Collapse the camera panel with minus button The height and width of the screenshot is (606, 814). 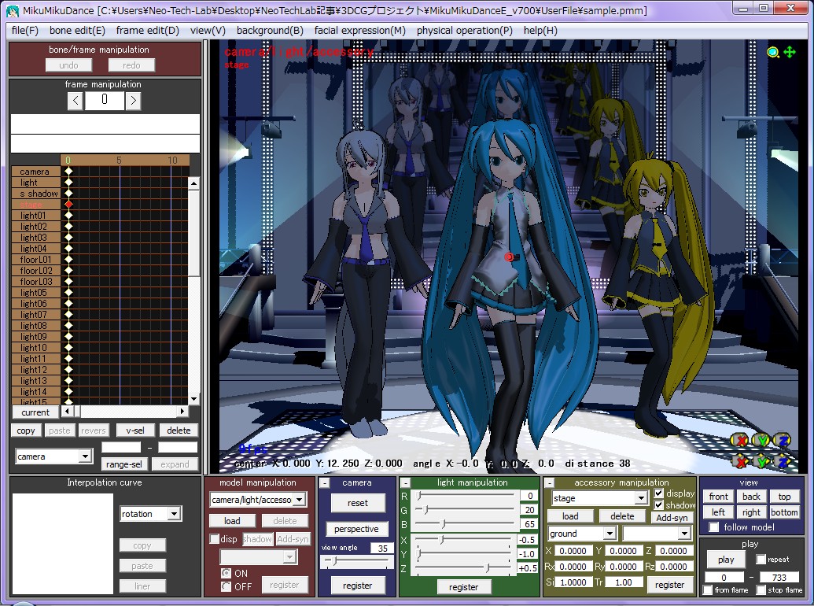(x=325, y=483)
